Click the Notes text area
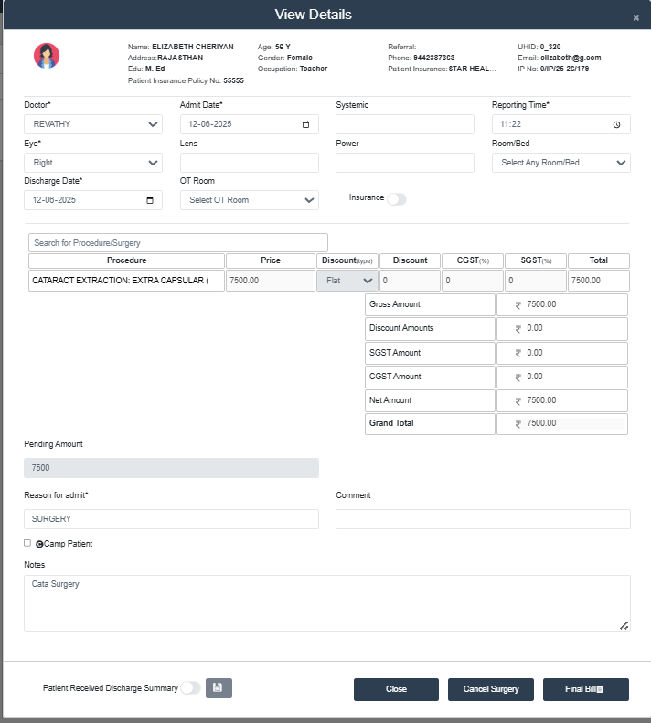Viewport: 651px width, 723px height. pyautogui.click(x=326, y=602)
